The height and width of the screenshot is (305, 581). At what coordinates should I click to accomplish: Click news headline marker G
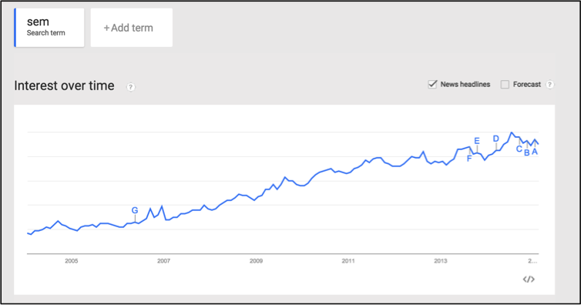pos(135,210)
